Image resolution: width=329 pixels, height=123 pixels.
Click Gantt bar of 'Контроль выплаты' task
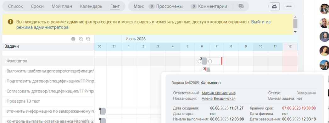(103, 120)
